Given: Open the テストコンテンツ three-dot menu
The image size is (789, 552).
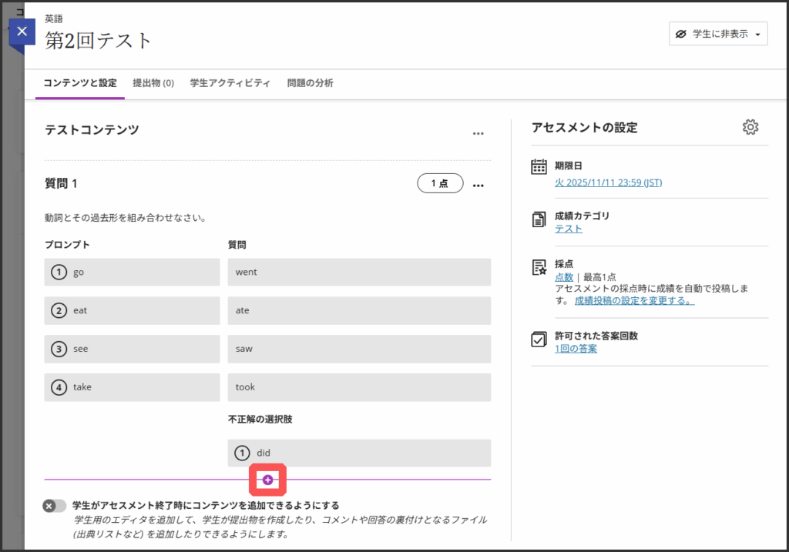Looking at the screenshot, I should point(478,133).
